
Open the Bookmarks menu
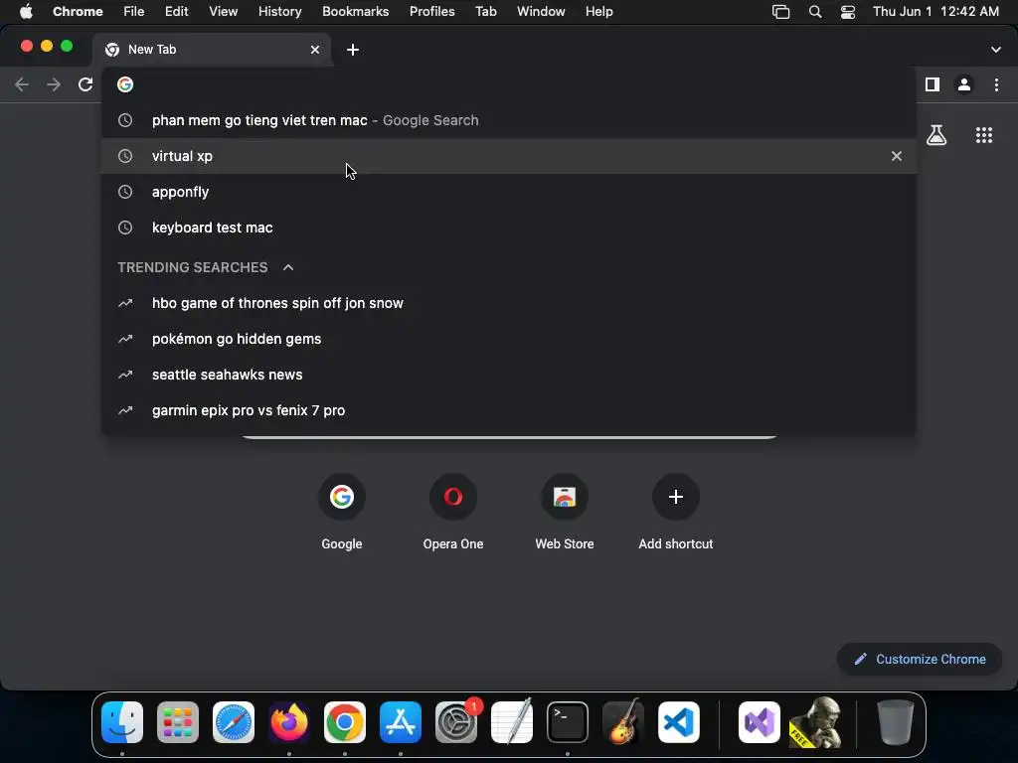355,12
